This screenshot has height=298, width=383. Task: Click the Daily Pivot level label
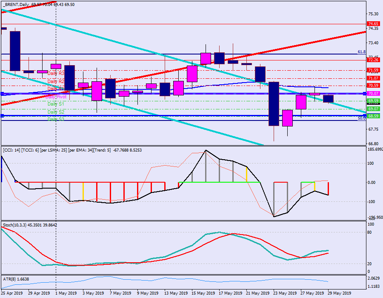[57, 97]
